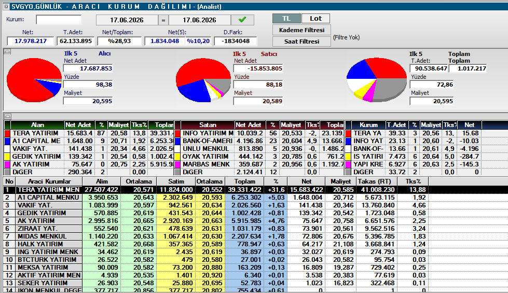Click the equals button between dates
Image resolution: width=508 pixels, height=293 pixels.
pos(163,20)
